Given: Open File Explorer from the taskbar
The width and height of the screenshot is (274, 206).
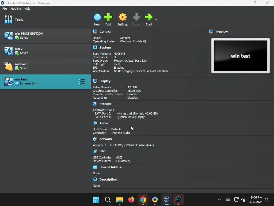Looking at the screenshot, I should click(120, 200).
